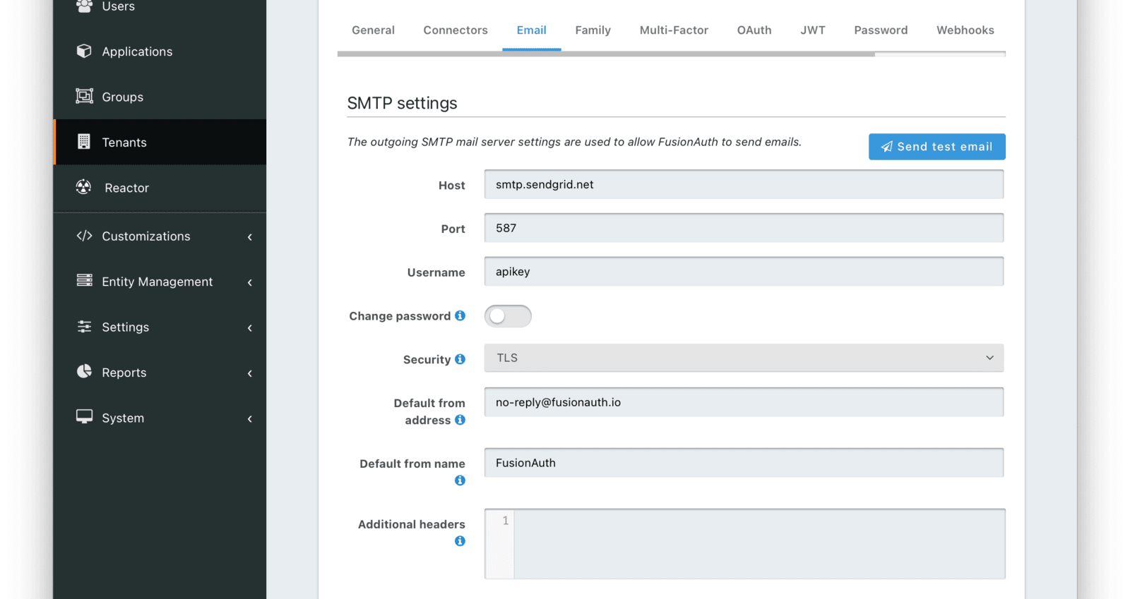The image size is (1130, 599).
Task: Focus the Host input field
Action: [x=744, y=184]
